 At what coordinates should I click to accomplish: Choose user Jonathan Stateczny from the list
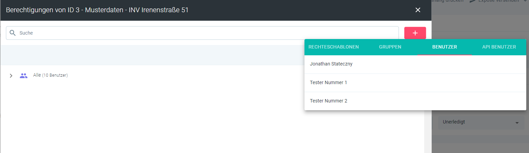point(331,64)
